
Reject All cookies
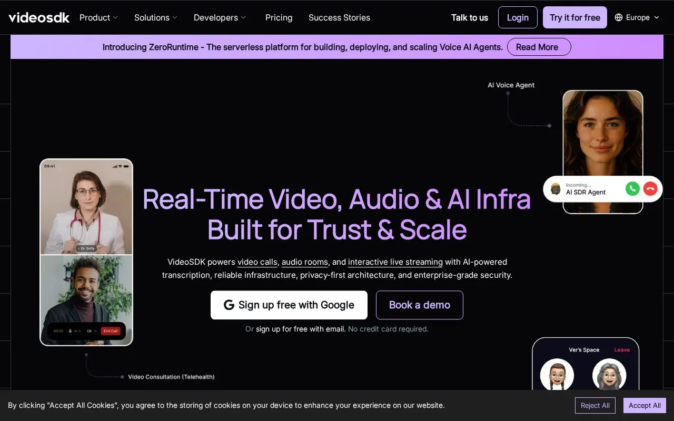click(595, 405)
